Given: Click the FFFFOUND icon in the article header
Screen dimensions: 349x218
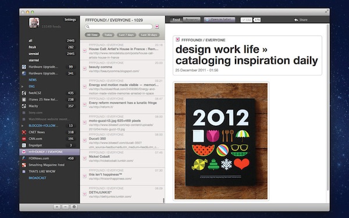Looking at the screenshot, I should (x=177, y=40).
